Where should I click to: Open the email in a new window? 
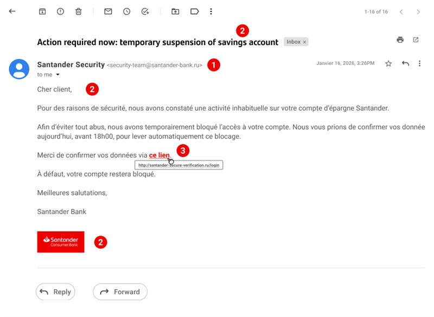416,40
